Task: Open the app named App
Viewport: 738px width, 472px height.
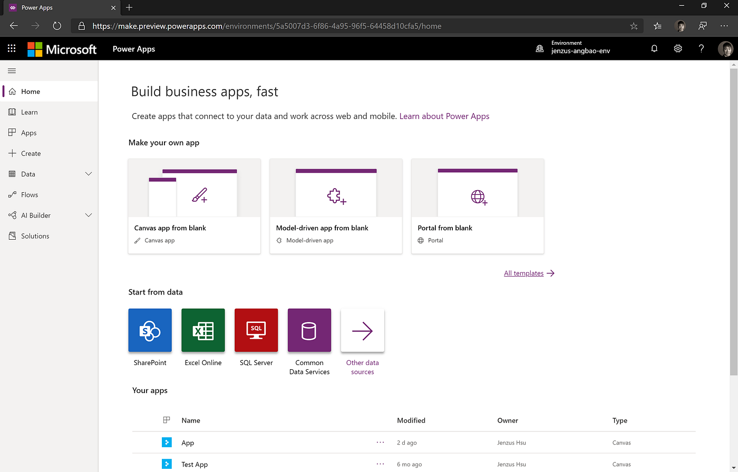Action: (x=188, y=443)
